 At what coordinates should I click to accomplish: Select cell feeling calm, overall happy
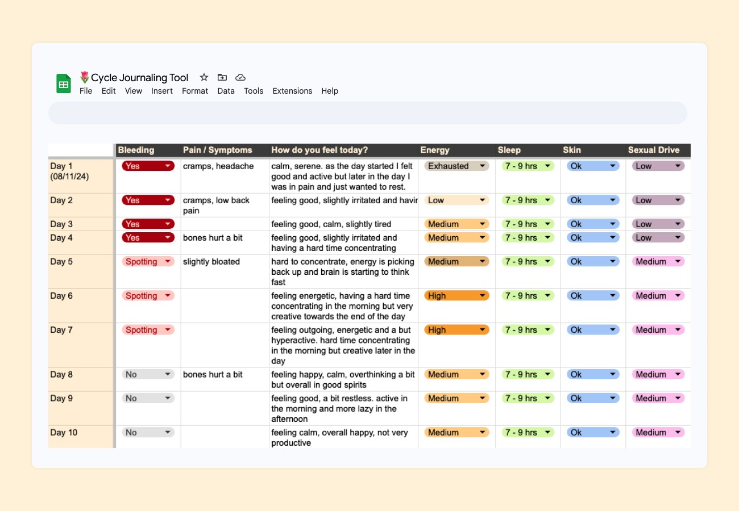(x=344, y=437)
